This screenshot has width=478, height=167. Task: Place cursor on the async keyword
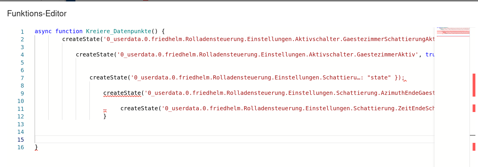(43, 31)
